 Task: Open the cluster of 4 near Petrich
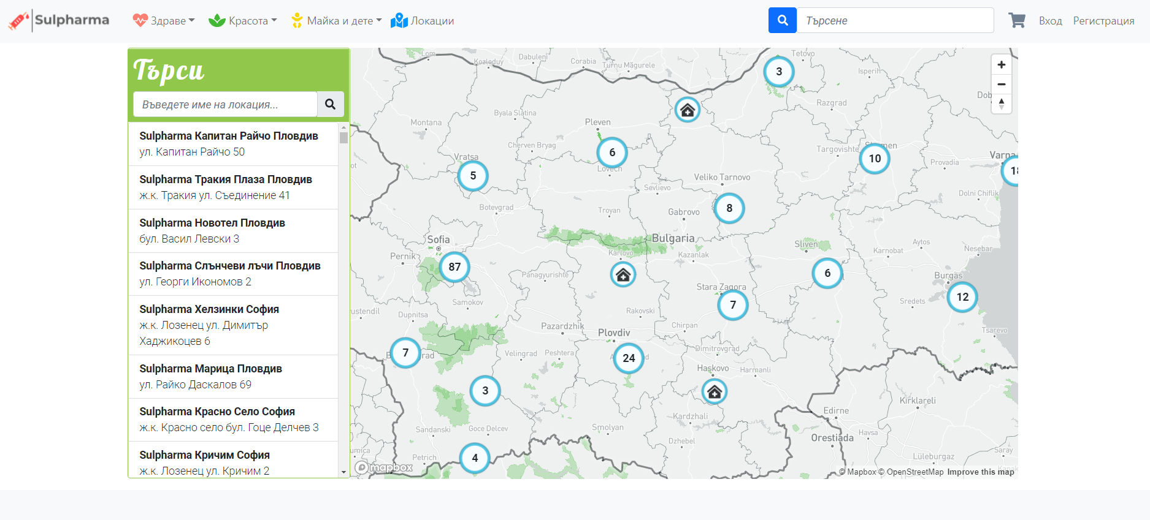click(x=475, y=458)
